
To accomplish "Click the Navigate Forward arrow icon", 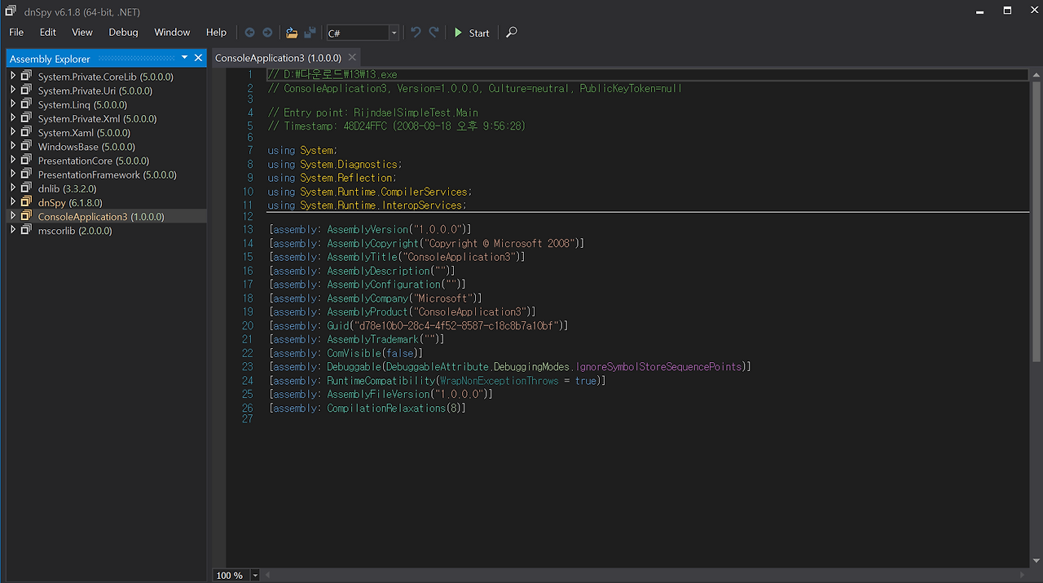I will click(x=266, y=33).
